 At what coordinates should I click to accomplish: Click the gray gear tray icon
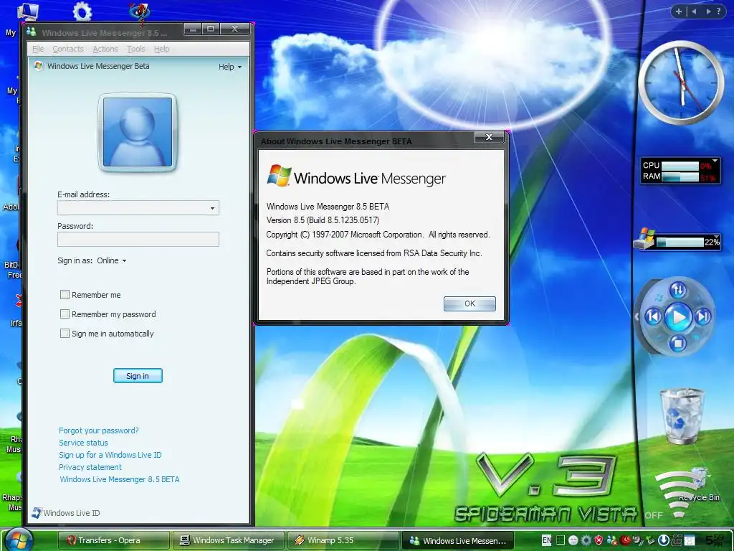[586, 540]
